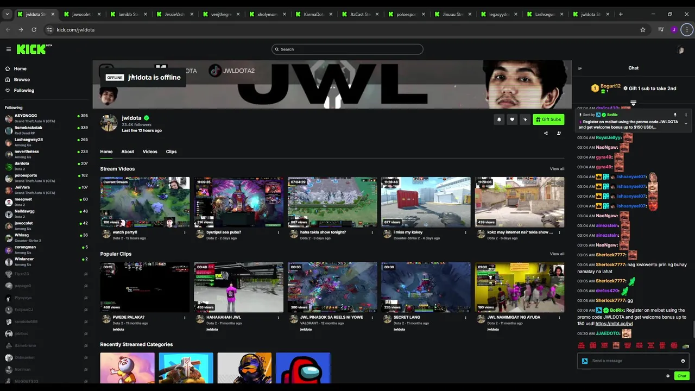Viewport: 695px width, 391px height.
Task: Open 'haha tekla show tonight?' video thumbnail
Action: pyautogui.click(x=332, y=202)
